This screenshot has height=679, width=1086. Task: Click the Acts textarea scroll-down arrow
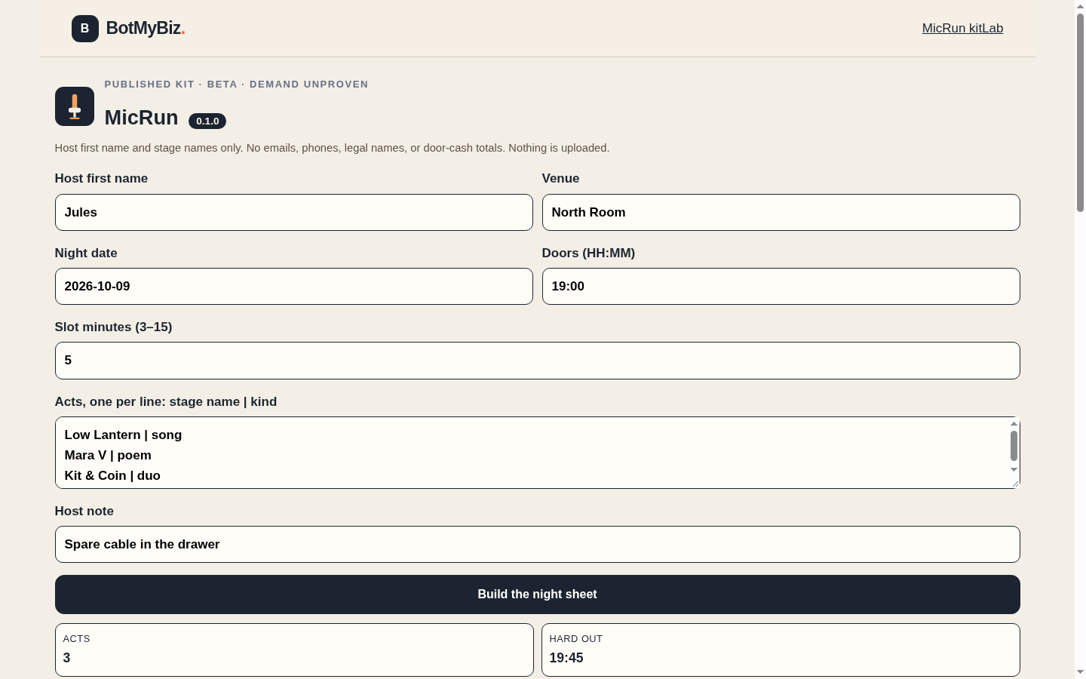[x=1014, y=469]
